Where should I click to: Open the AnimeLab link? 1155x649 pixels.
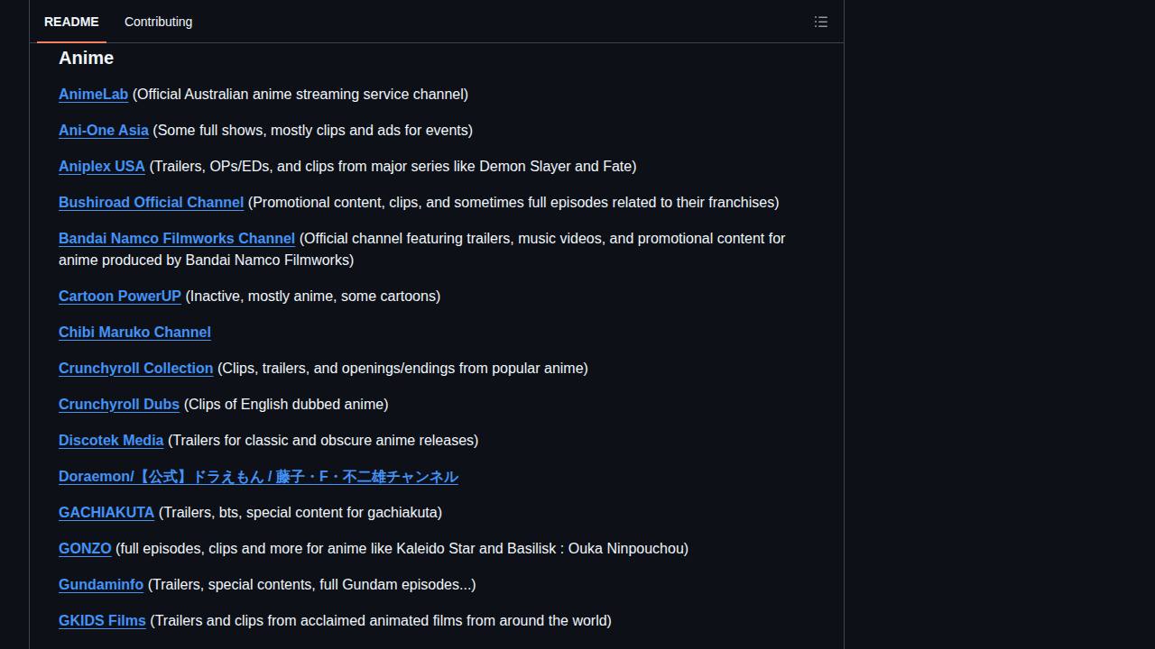point(93,95)
